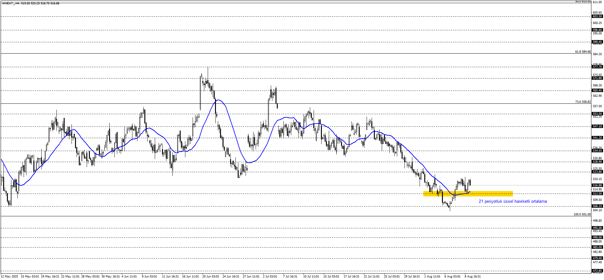
Task: Select the 479.40 price level tag
Action: [x=597, y=258]
